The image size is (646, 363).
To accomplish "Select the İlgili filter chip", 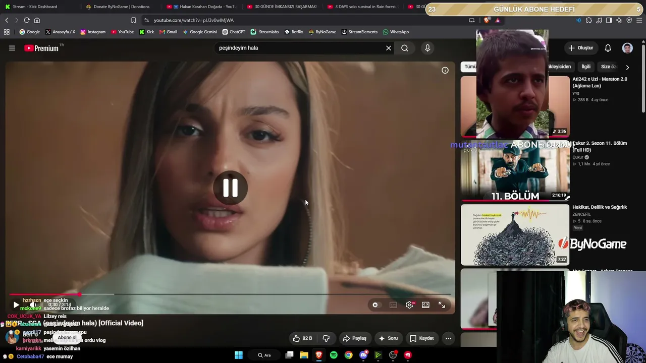I will 586,67.
